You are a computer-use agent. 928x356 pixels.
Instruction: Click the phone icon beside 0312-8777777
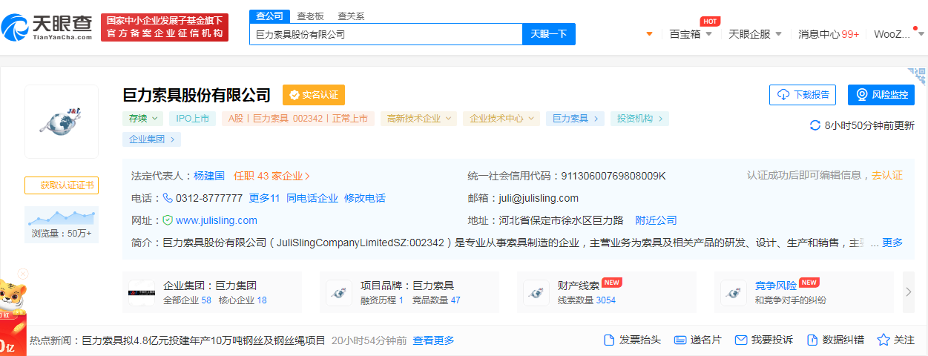tap(168, 198)
